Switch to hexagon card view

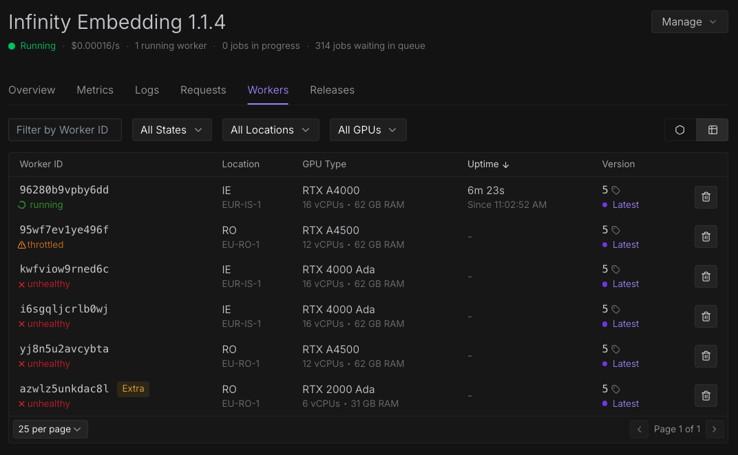pyautogui.click(x=680, y=129)
